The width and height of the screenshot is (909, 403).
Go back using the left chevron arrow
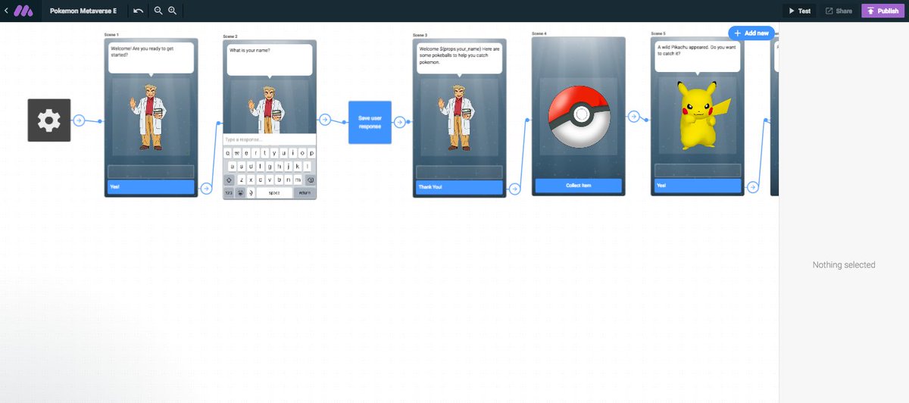pos(6,11)
